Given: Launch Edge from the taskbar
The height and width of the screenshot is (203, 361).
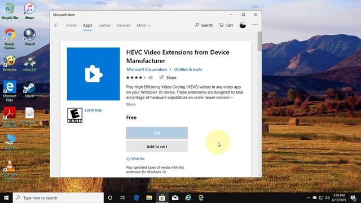Looking at the screenshot, I should pos(137,198).
